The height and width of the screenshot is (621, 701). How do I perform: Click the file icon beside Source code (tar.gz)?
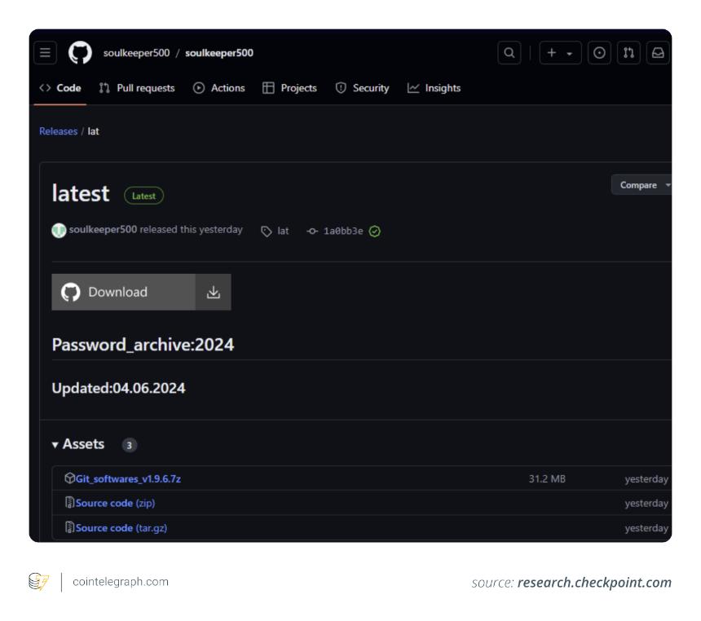click(69, 527)
